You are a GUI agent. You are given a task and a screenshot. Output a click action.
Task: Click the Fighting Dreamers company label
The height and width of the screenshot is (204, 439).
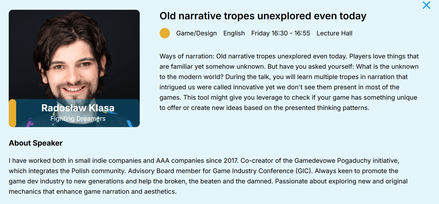pyautogui.click(x=78, y=119)
